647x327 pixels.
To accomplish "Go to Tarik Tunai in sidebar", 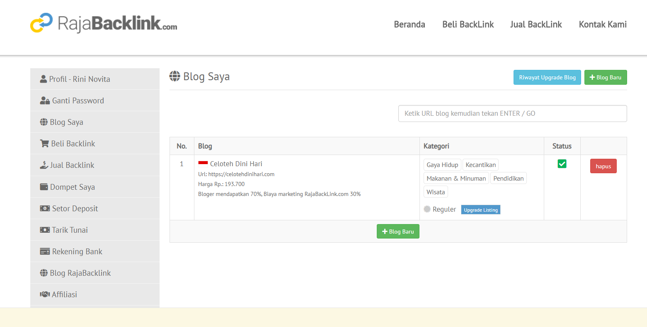I will 95,230.
